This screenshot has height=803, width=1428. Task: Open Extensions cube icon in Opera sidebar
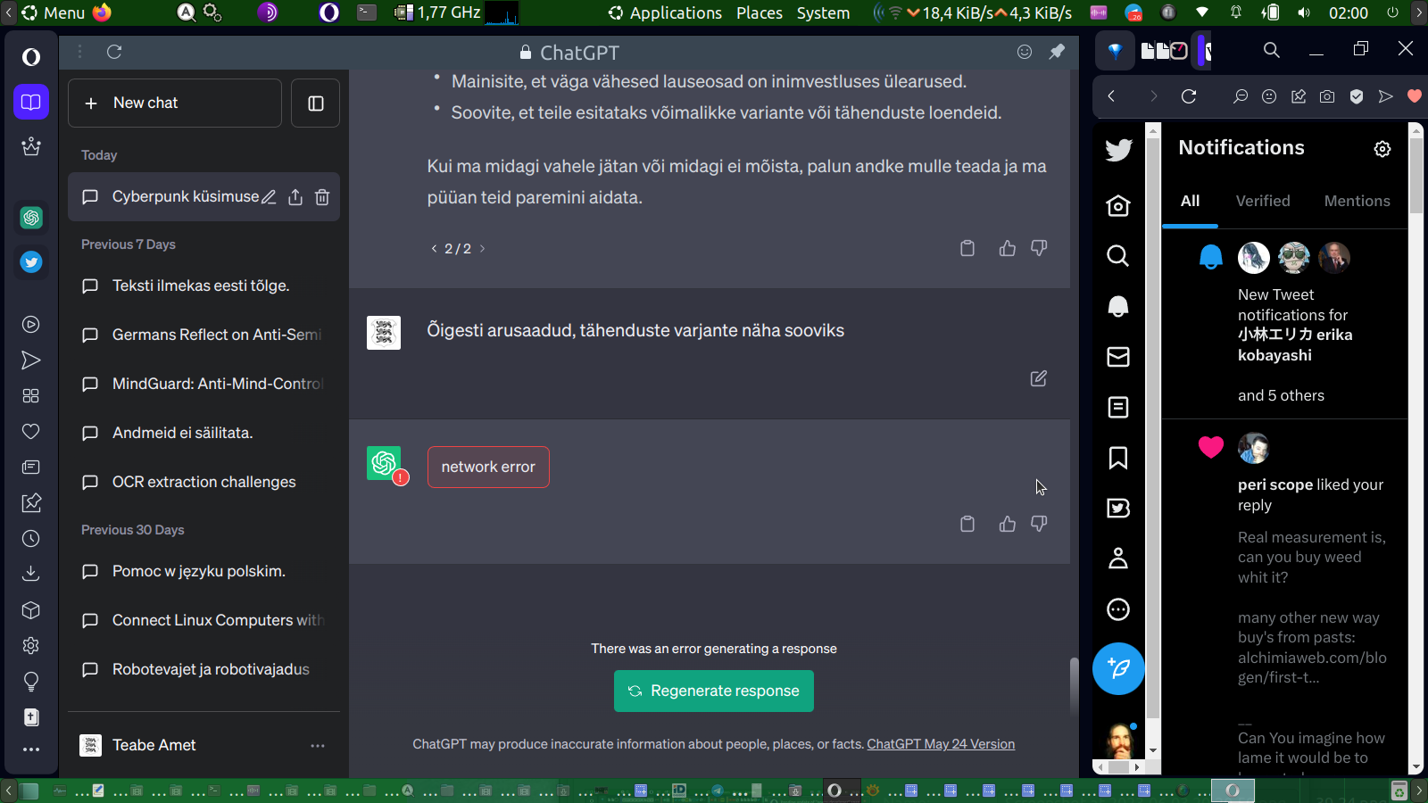pyautogui.click(x=31, y=610)
